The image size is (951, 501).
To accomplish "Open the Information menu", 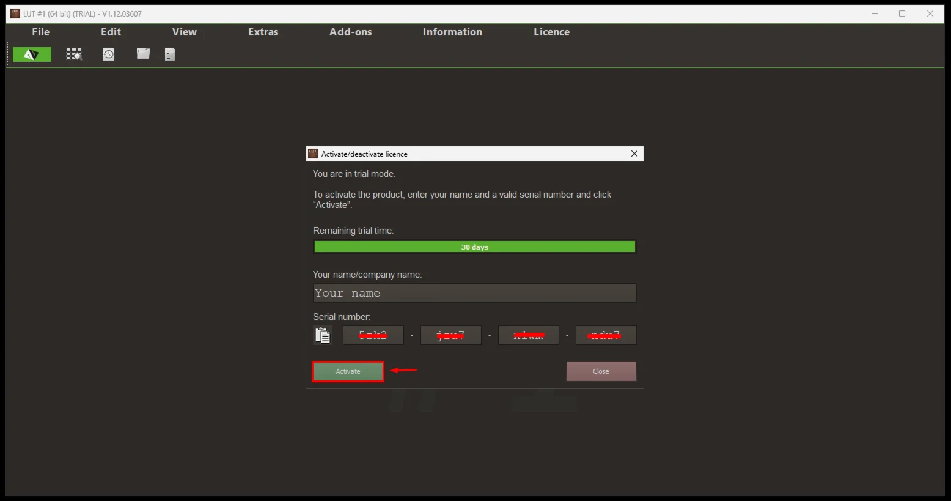I will point(452,32).
